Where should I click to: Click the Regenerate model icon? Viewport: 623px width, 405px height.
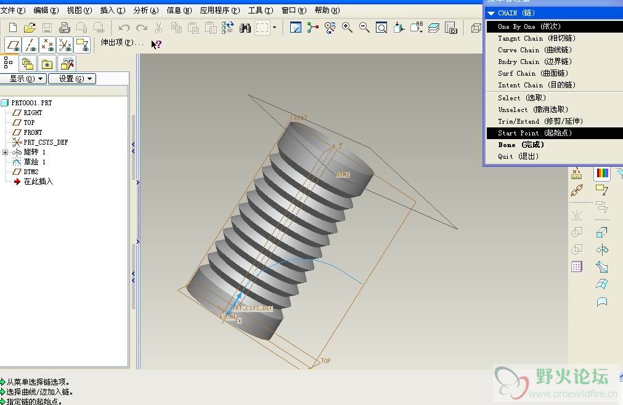[x=227, y=27]
